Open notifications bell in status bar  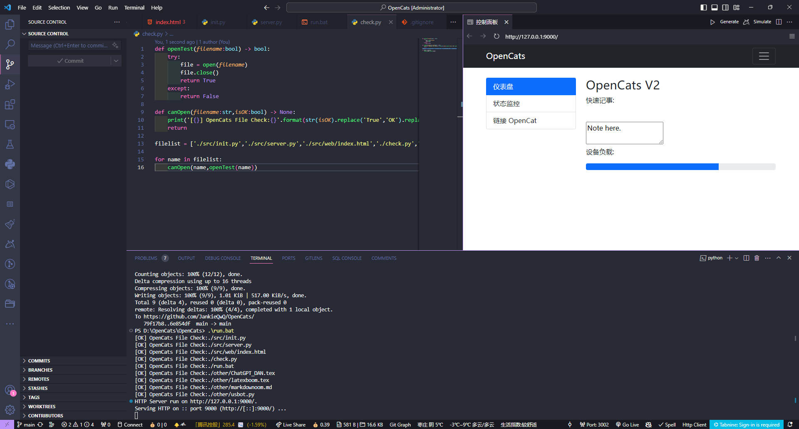pos(790,424)
